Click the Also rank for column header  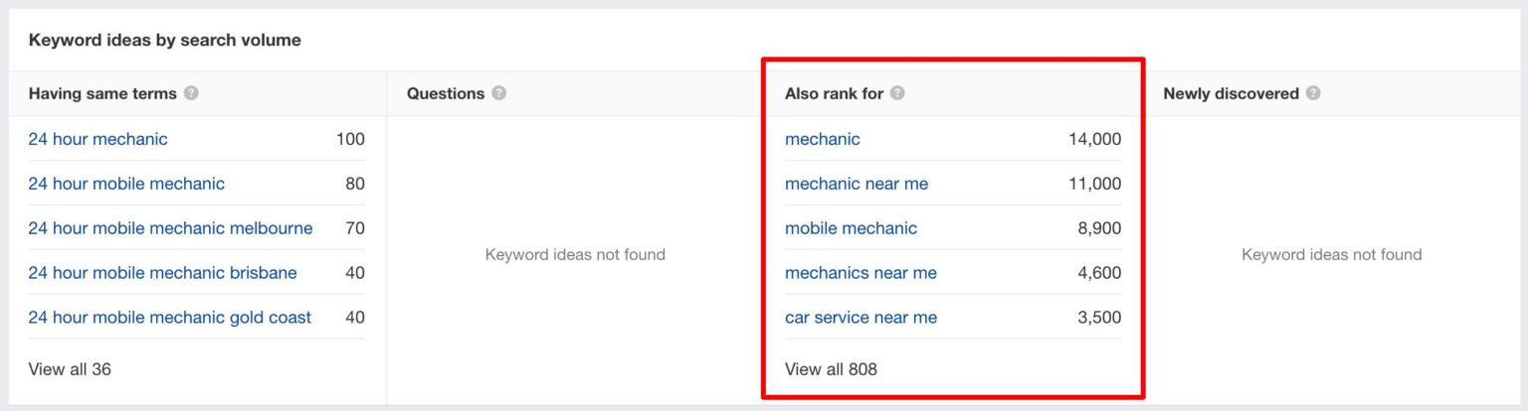tap(834, 93)
